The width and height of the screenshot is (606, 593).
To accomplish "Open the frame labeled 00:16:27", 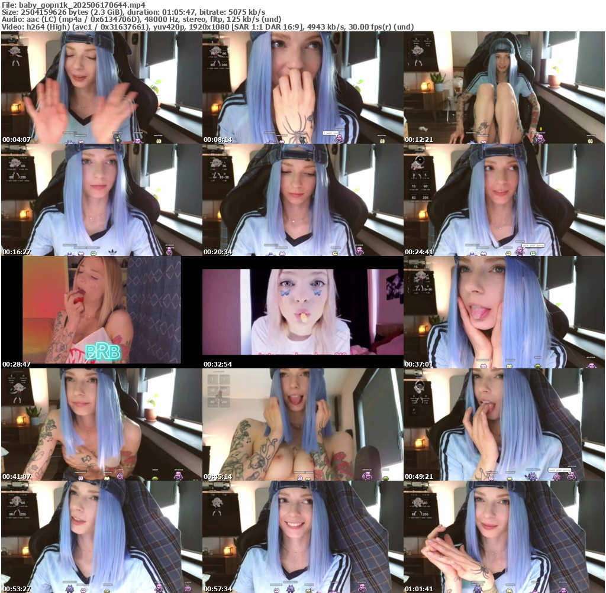I will [101, 200].
